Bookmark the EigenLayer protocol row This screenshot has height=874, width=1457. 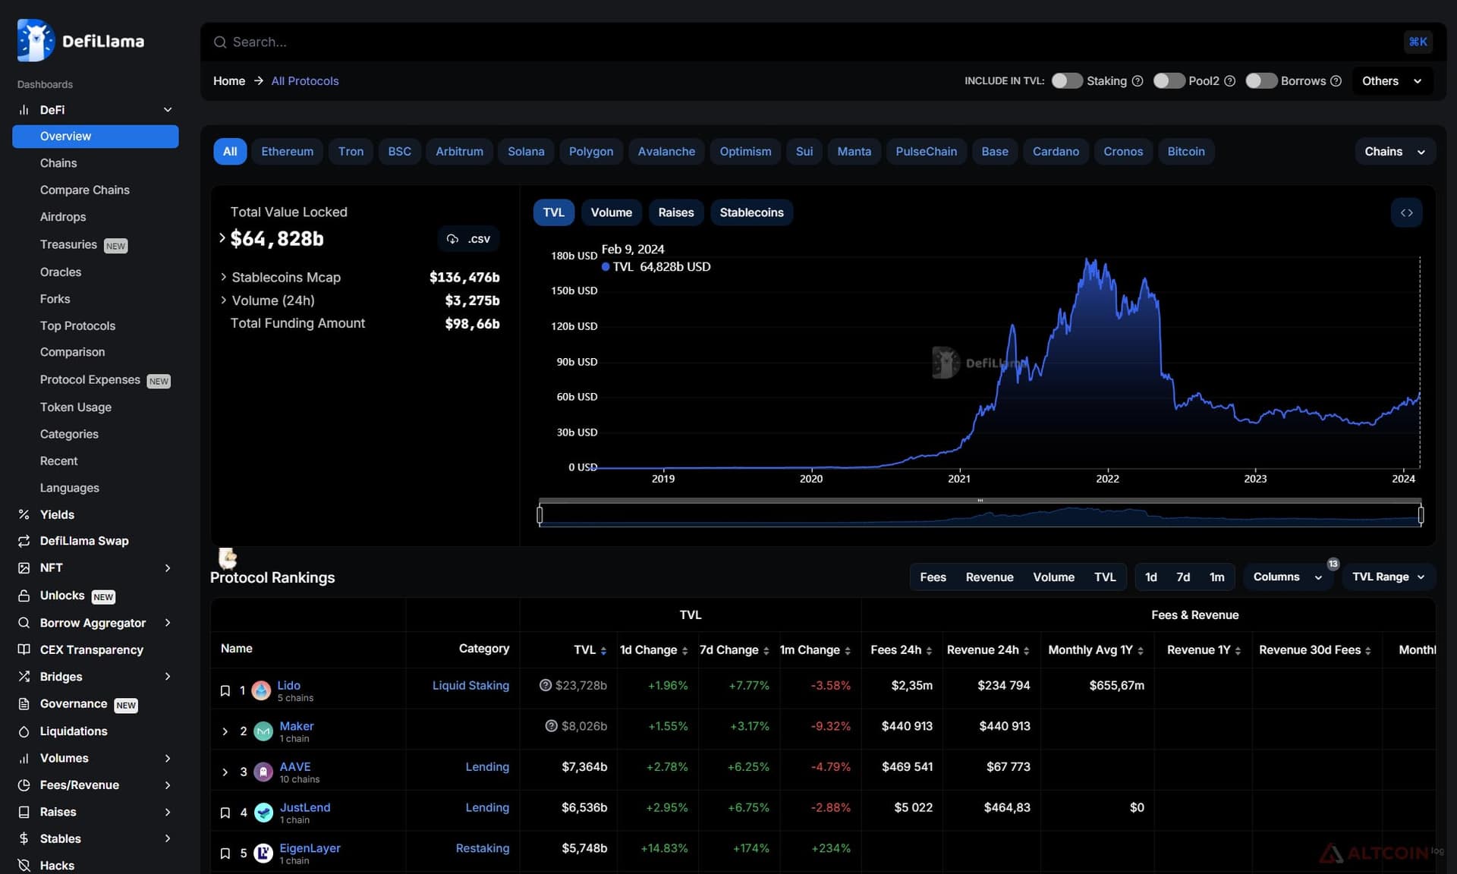[x=225, y=854]
